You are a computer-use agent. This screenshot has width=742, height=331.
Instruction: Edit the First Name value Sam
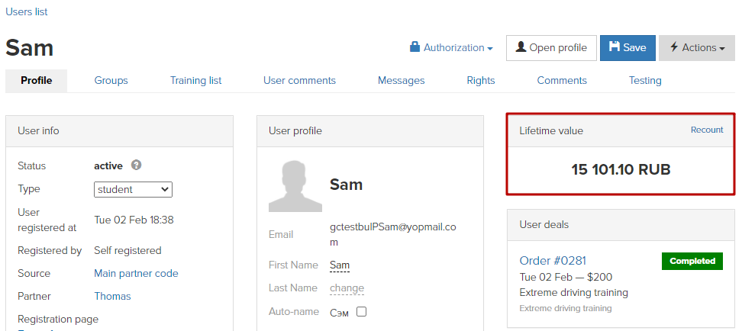[339, 265]
